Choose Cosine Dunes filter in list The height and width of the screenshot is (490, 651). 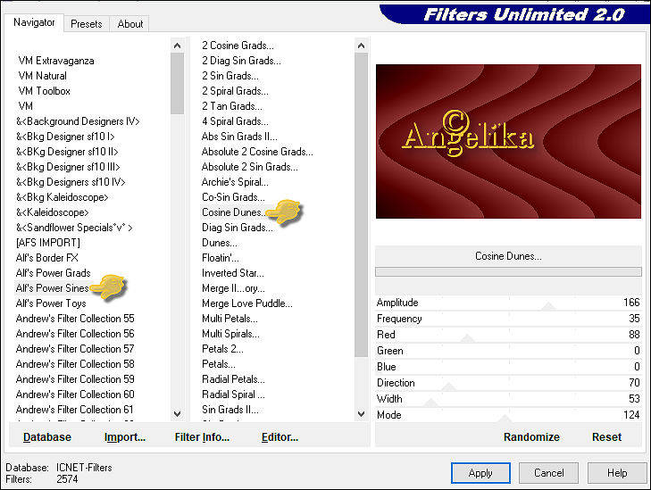232,212
